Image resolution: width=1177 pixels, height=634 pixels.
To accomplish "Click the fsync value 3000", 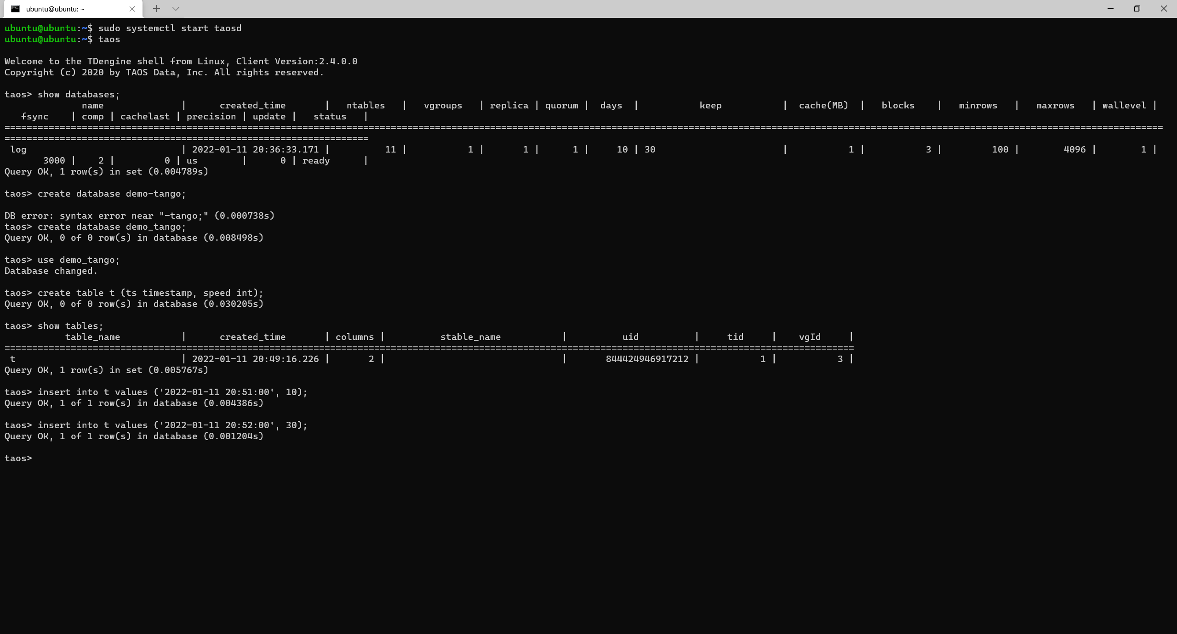I will point(54,160).
